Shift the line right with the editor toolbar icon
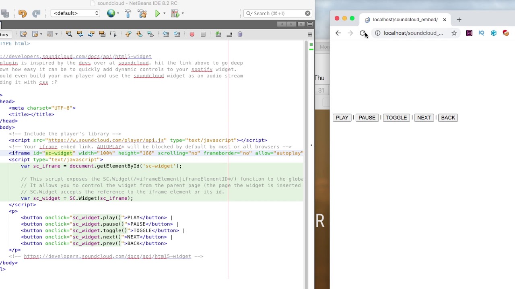515x289 pixels. pos(177,34)
